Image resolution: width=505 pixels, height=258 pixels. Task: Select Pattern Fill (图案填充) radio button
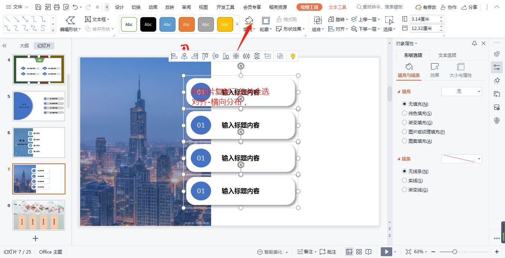[x=404, y=141]
